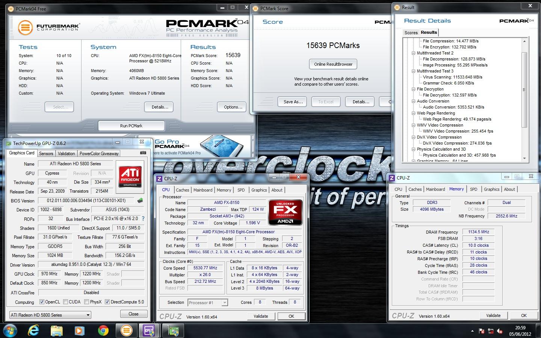Click the Result tree vertical scrollbar thumb
Viewport: 541px width, 338px height.
click(524, 90)
